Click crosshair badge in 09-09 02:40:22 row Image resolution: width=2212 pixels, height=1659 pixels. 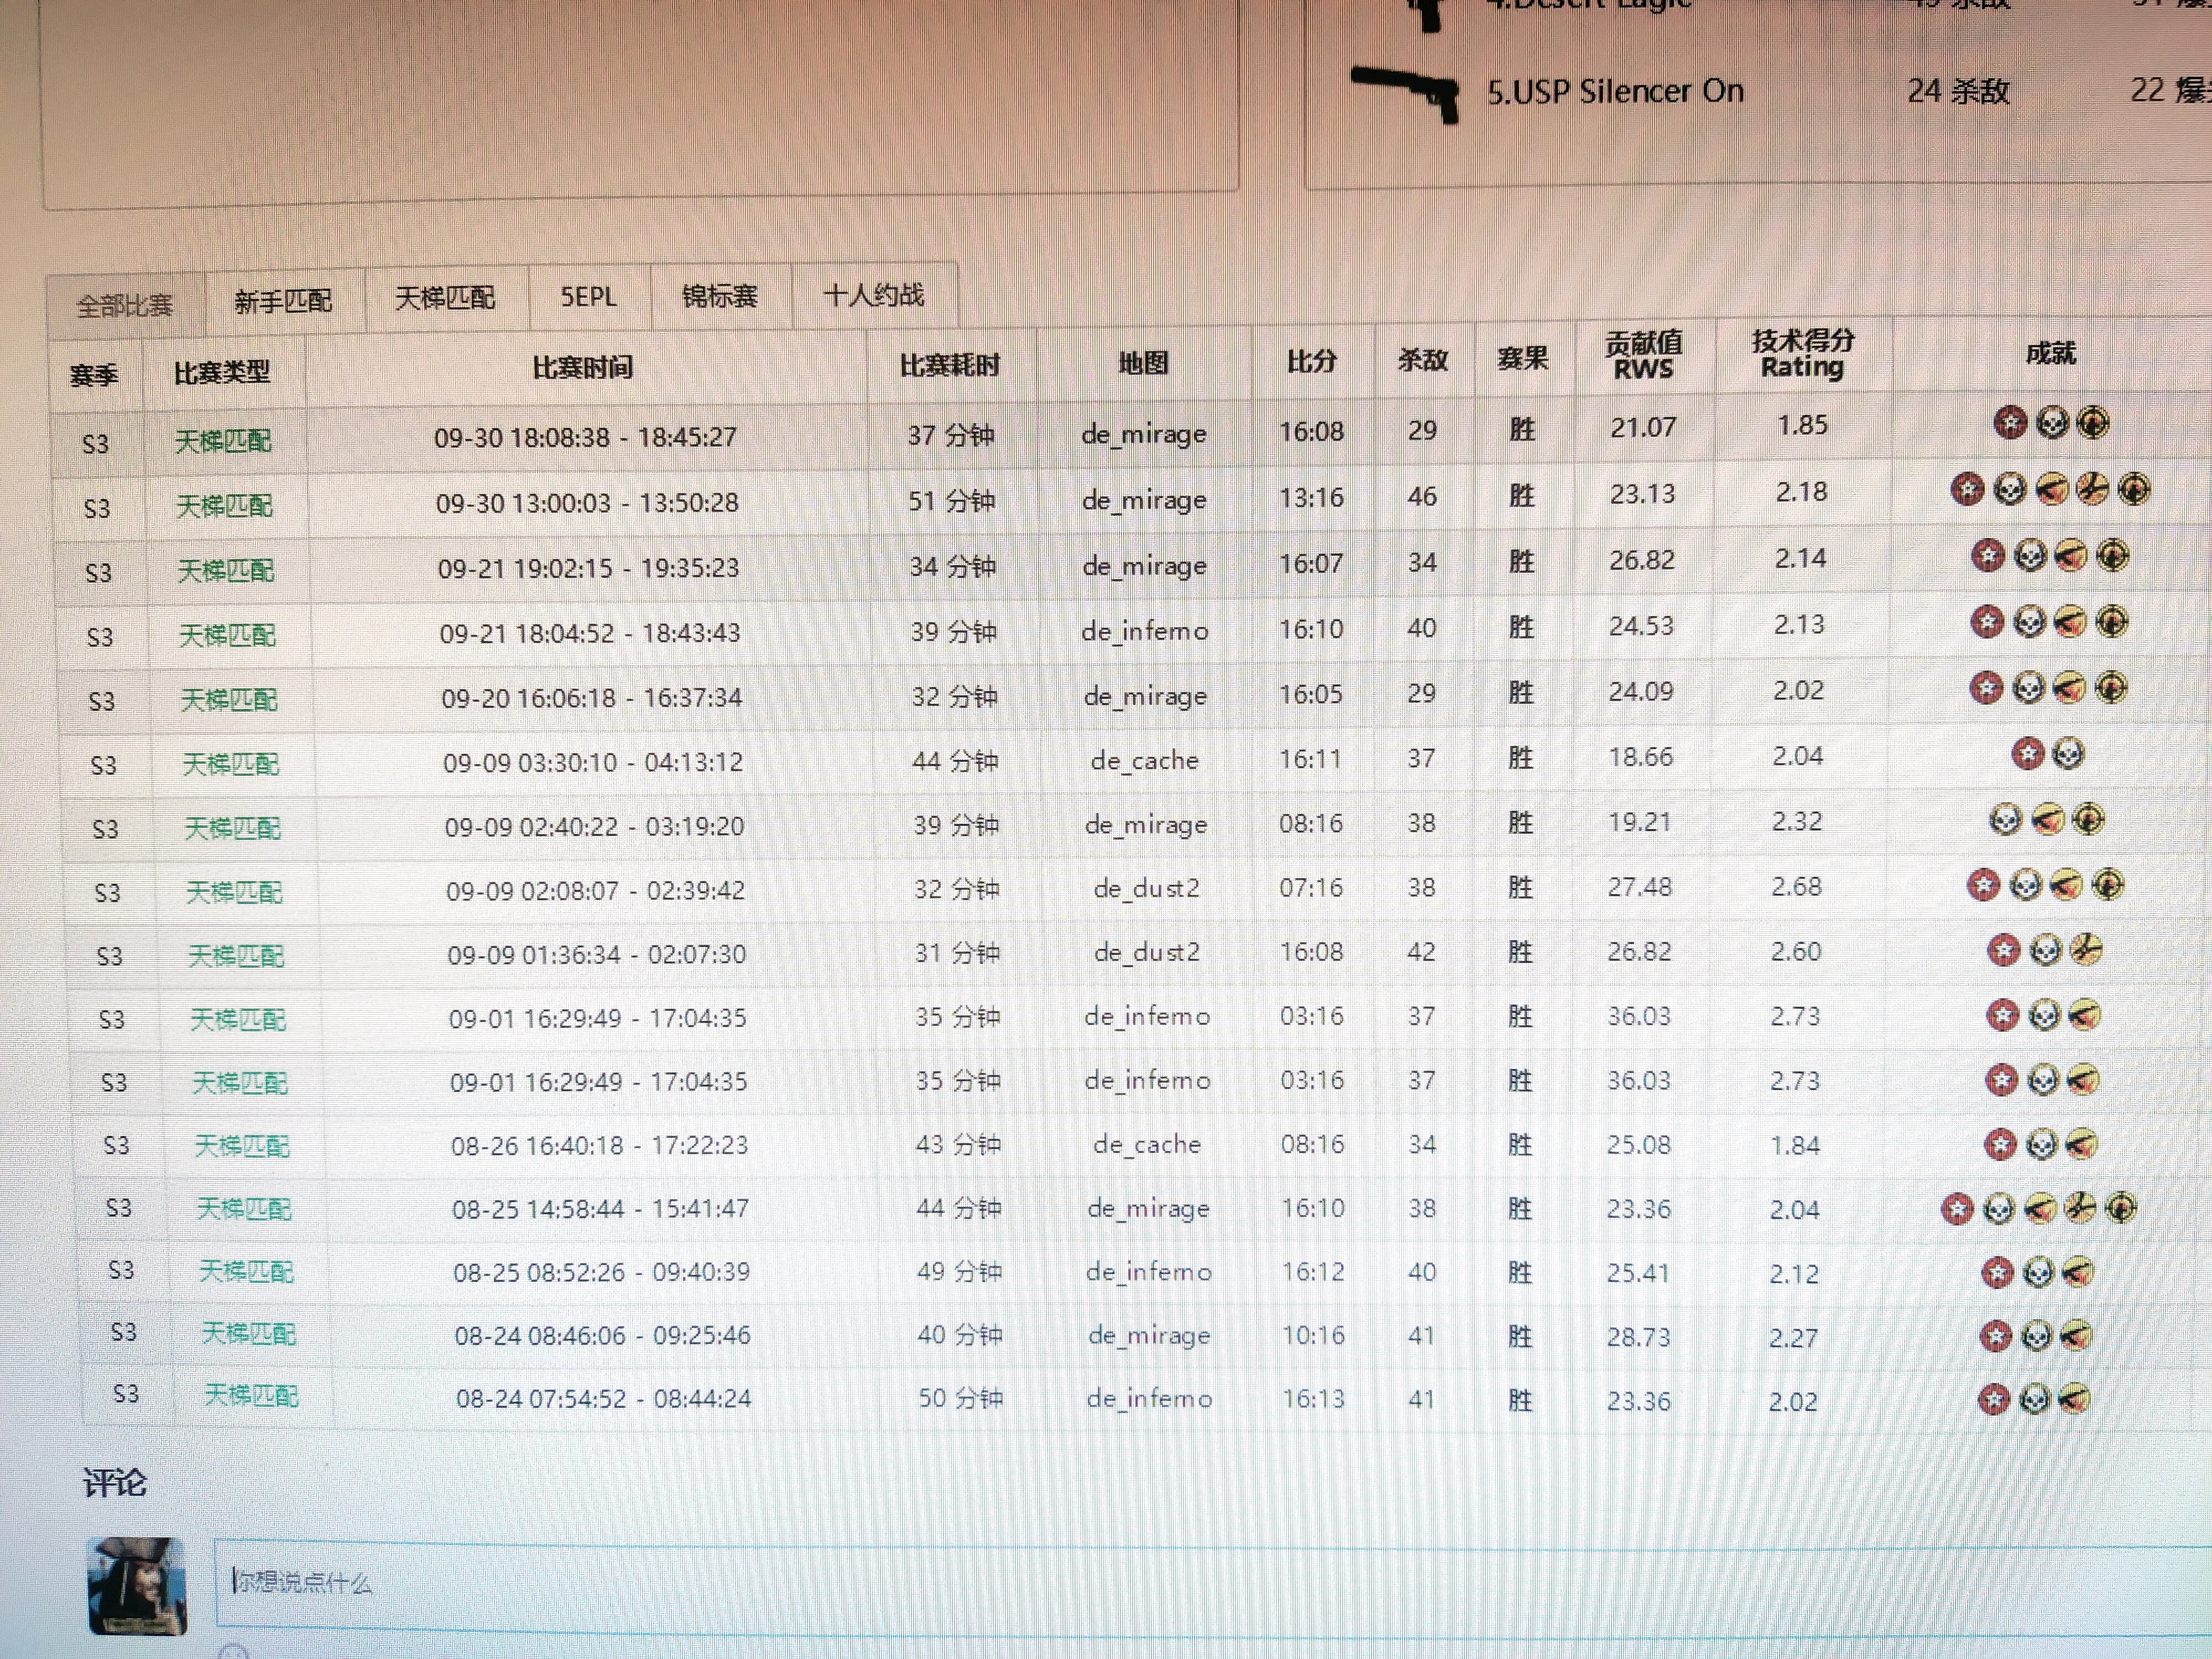coord(2088,820)
